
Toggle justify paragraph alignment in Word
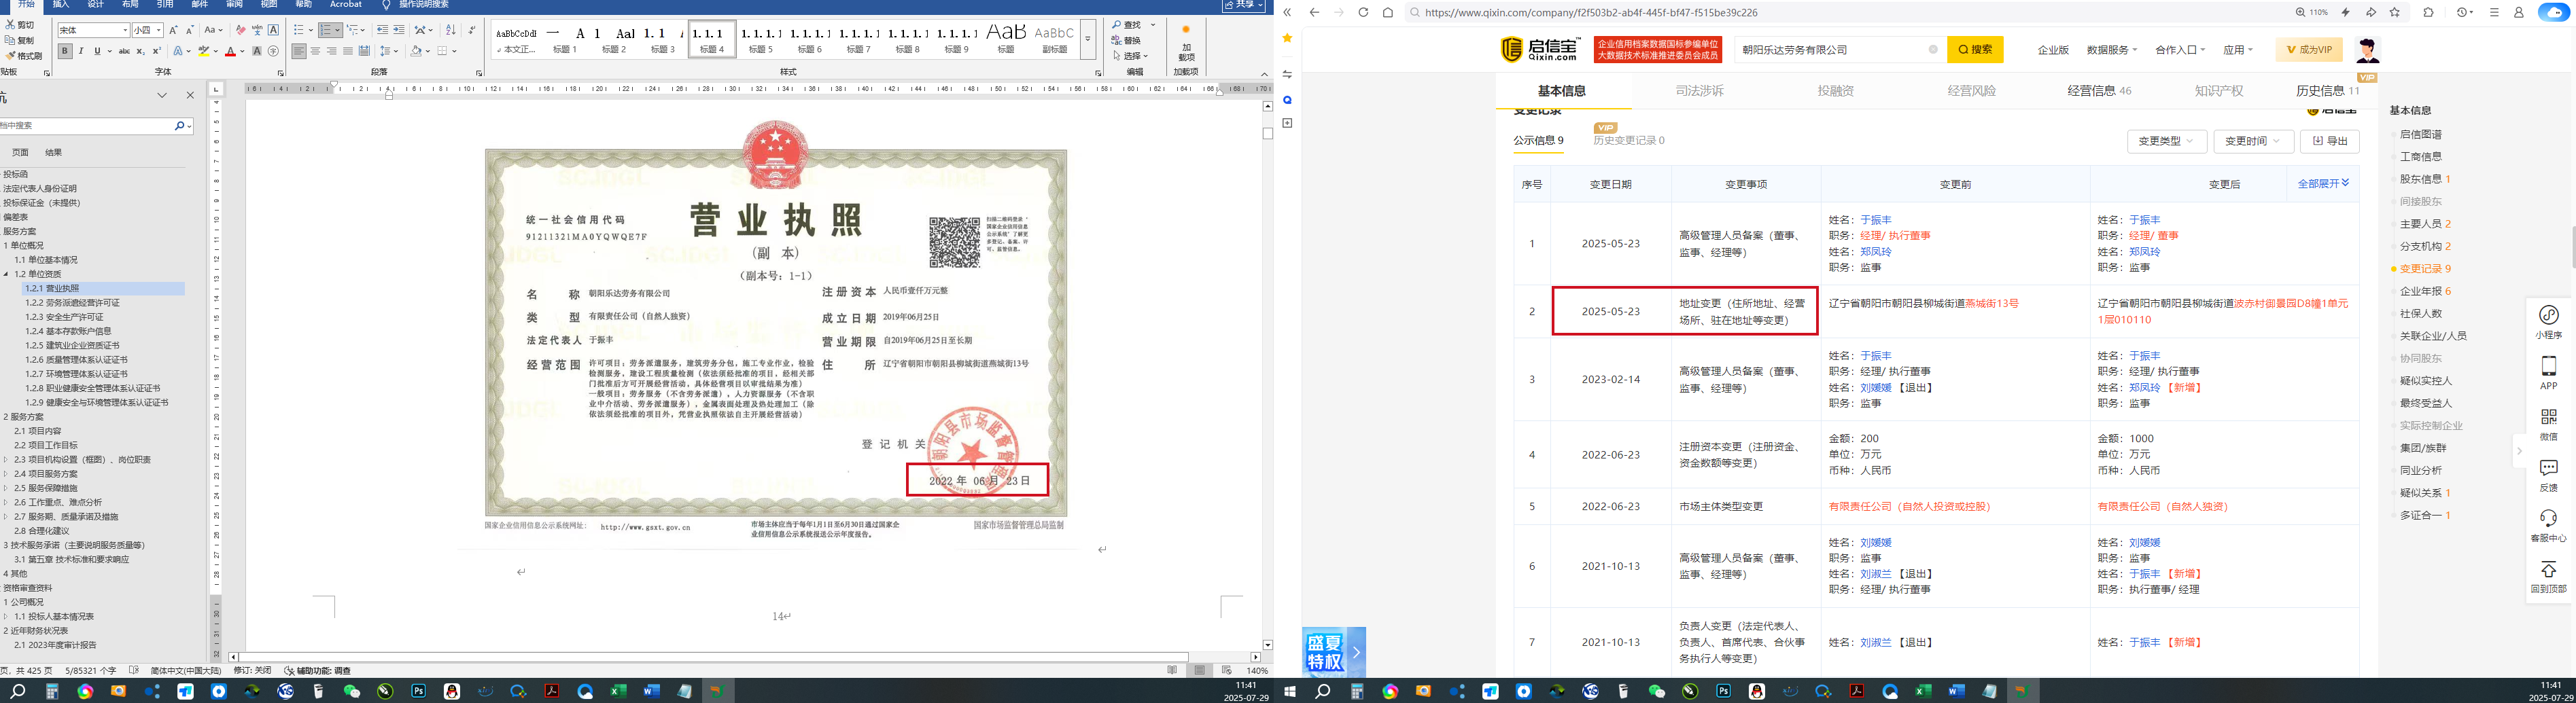click(347, 51)
